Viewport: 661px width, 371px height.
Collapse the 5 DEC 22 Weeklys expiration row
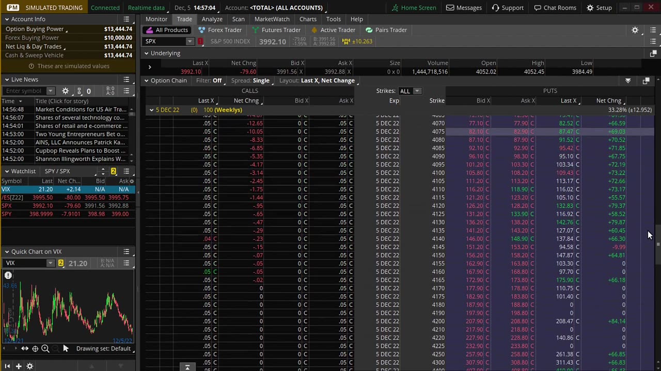click(151, 110)
